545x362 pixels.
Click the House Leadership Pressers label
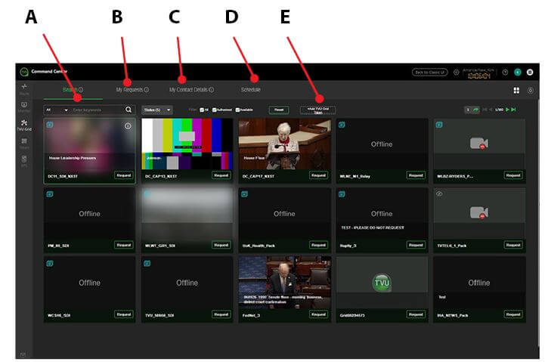click(73, 158)
